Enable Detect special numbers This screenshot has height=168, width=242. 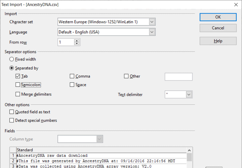pos(11,120)
